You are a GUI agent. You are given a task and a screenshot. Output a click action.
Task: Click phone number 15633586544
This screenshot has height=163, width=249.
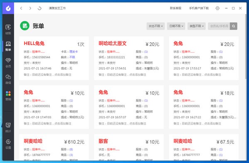(x=41, y=57)
